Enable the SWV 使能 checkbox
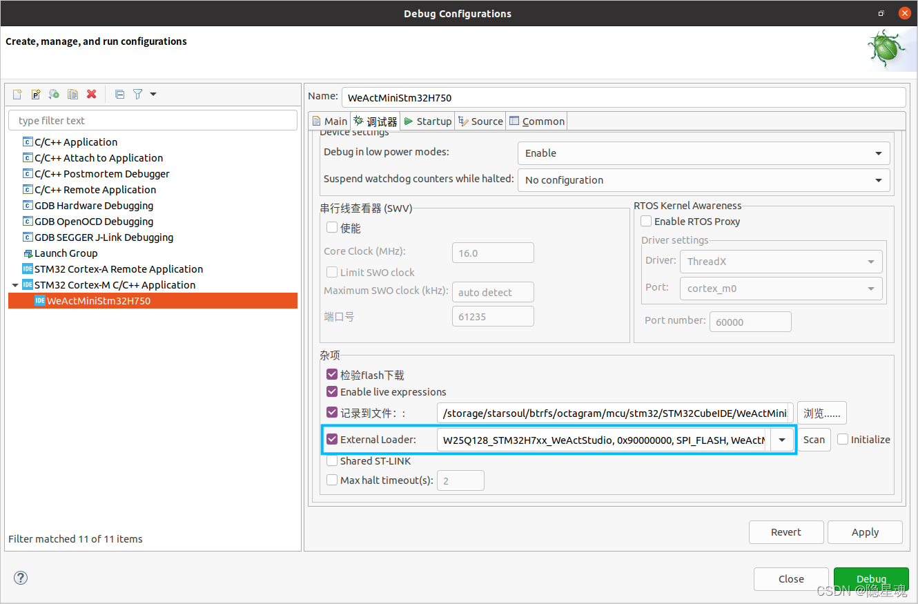This screenshot has height=604, width=918. tap(332, 227)
